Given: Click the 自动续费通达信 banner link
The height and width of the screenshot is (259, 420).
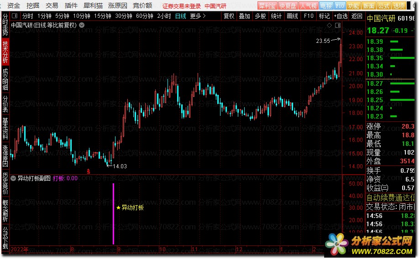Looking at the screenshot, I should coord(390,198).
